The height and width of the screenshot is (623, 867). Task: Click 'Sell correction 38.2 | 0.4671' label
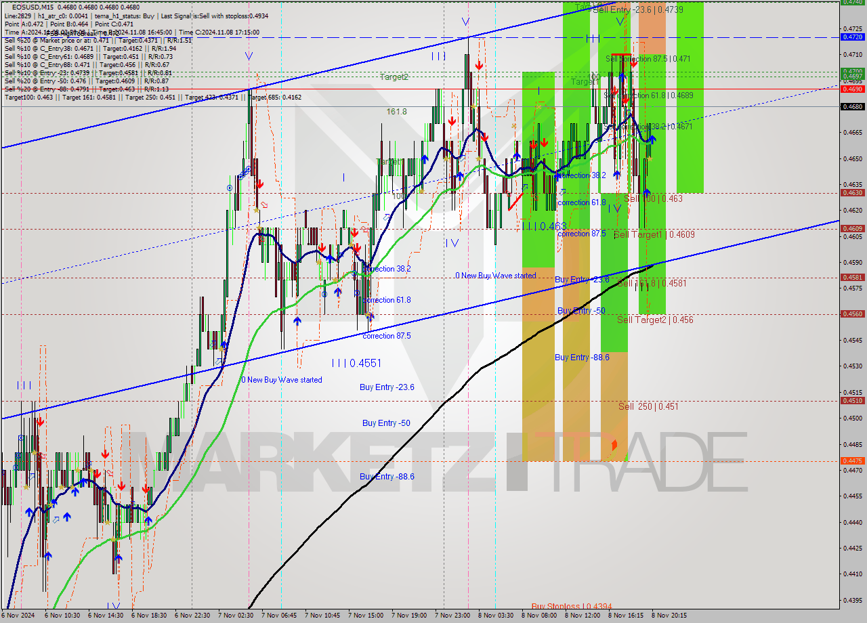click(x=648, y=127)
